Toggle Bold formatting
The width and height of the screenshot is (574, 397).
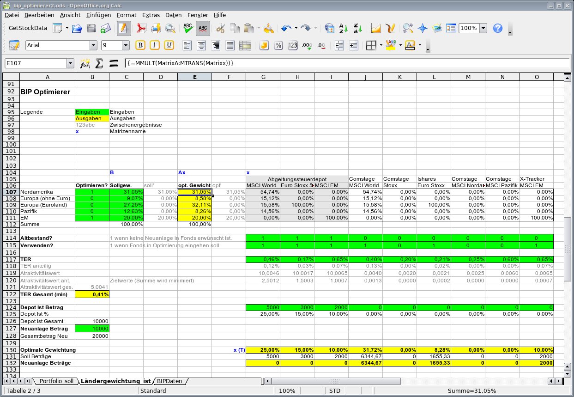tap(140, 45)
